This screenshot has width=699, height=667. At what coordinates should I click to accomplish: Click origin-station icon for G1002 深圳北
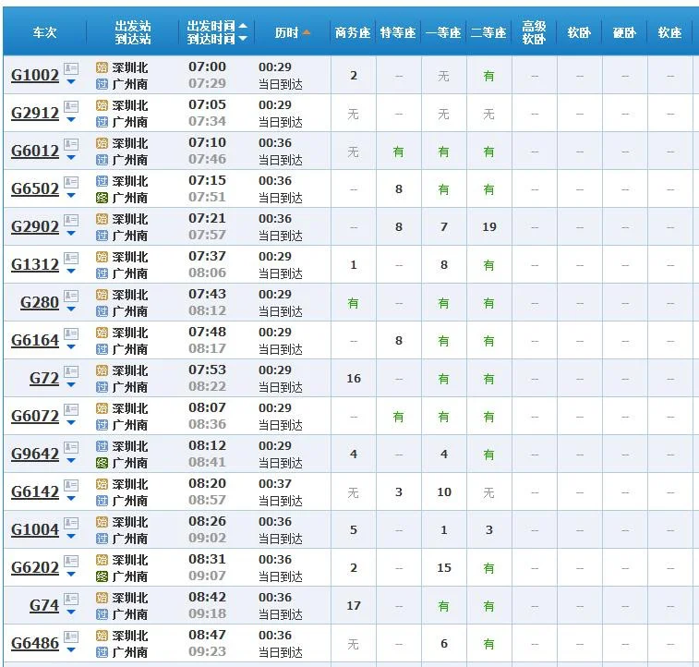point(102,67)
